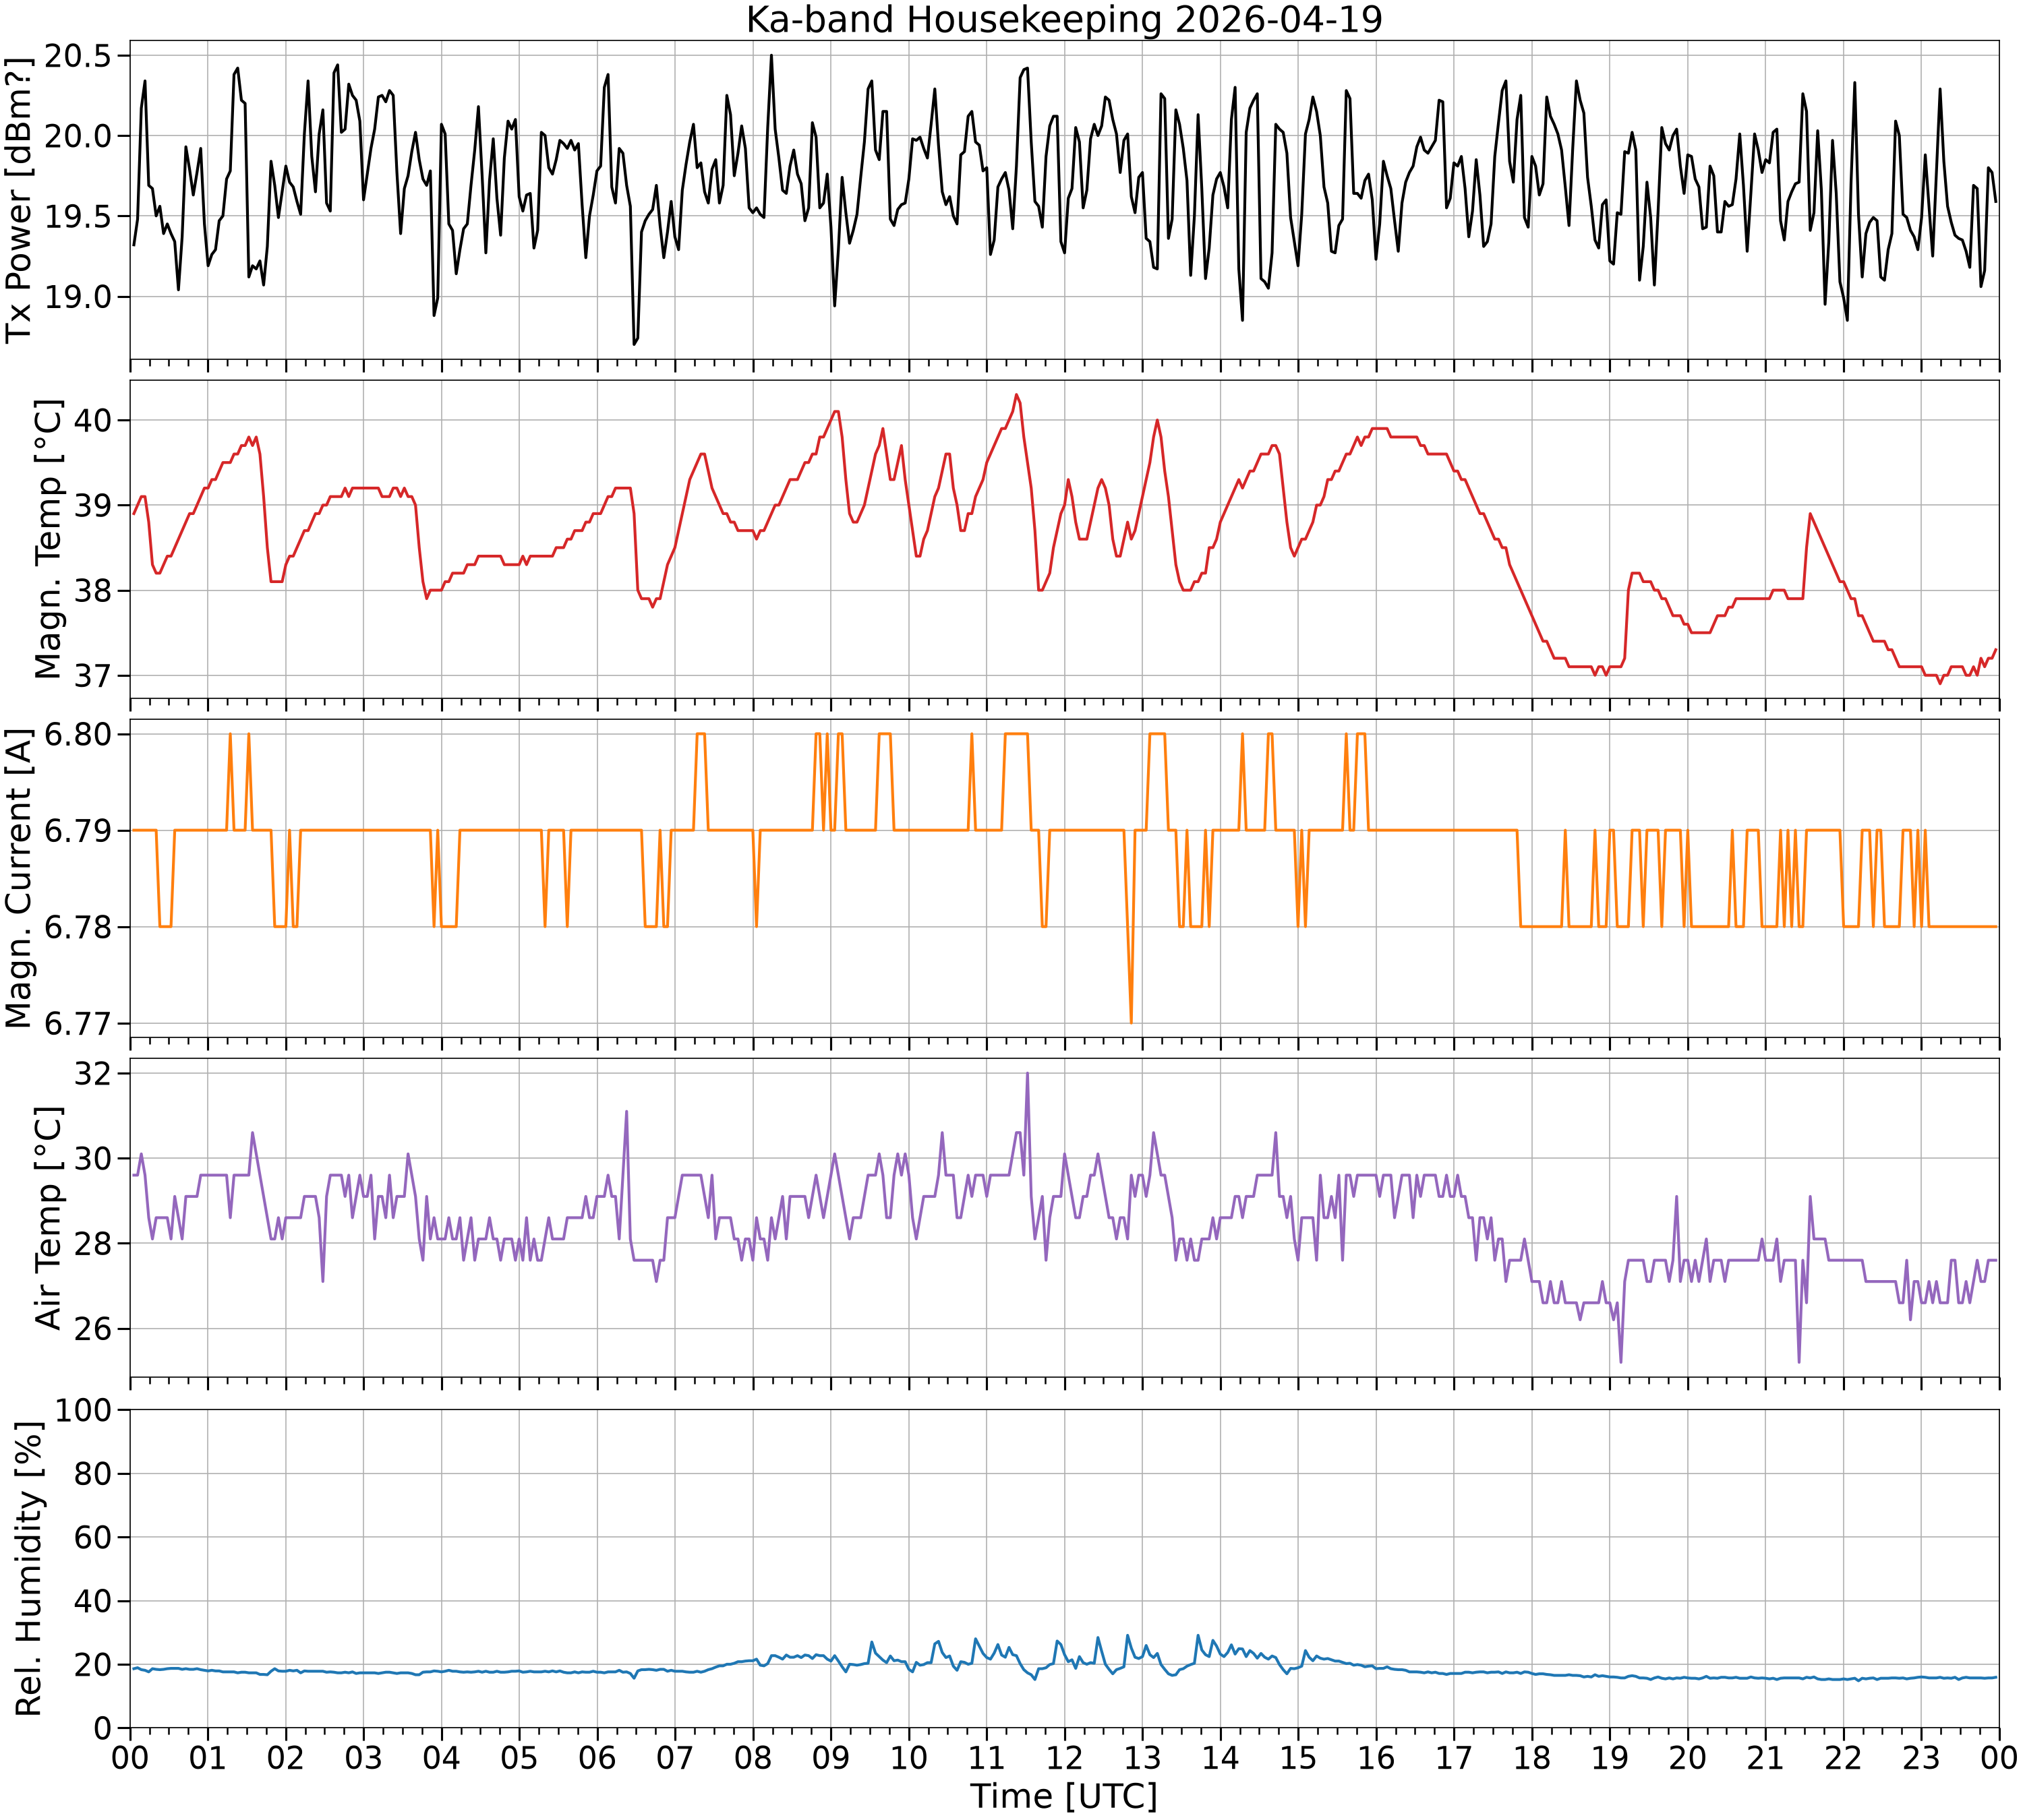Click the Air Temp [°C] axis label

[x=48, y=1217]
